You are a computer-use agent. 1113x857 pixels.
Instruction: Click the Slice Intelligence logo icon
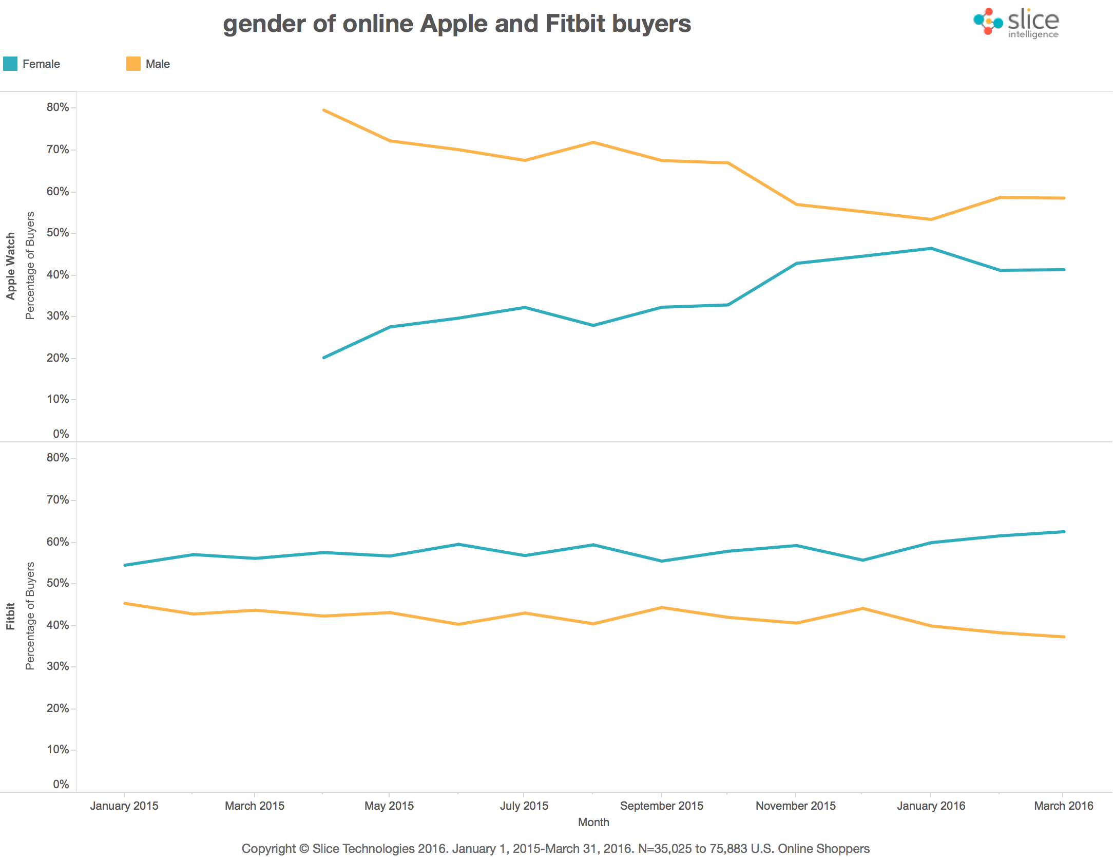click(988, 22)
